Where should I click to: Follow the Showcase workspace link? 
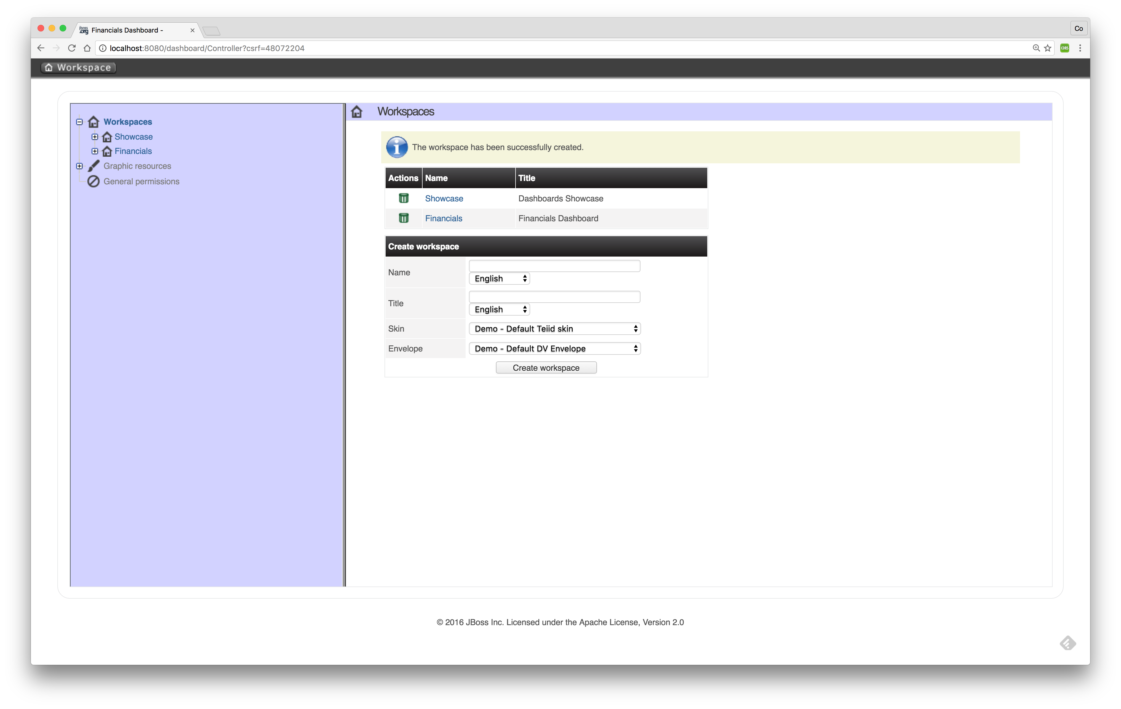(444, 198)
